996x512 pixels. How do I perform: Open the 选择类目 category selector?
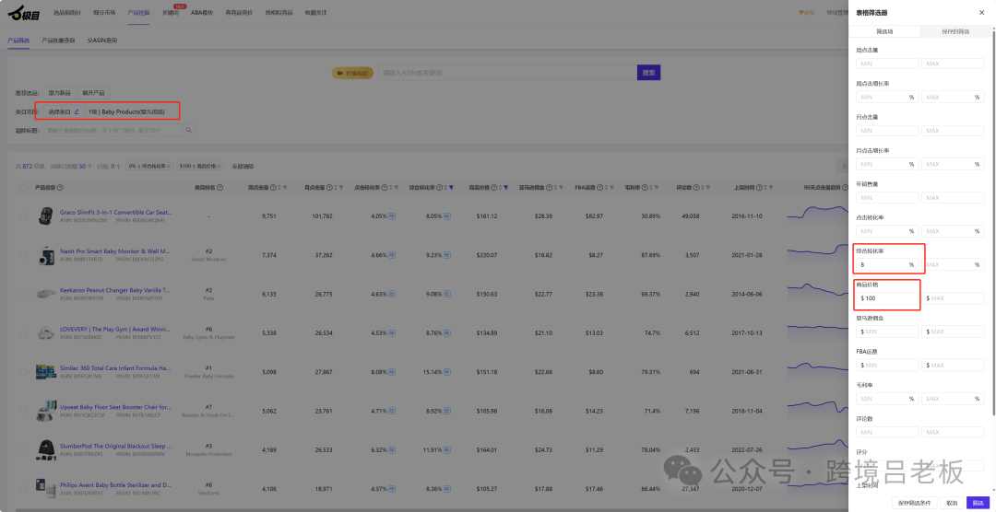point(65,111)
